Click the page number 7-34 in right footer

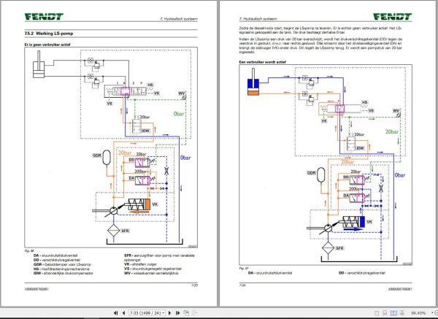click(x=242, y=285)
